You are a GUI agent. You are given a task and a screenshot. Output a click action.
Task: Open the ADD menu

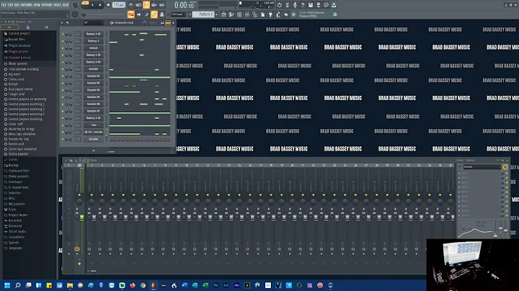[x=17, y=5]
